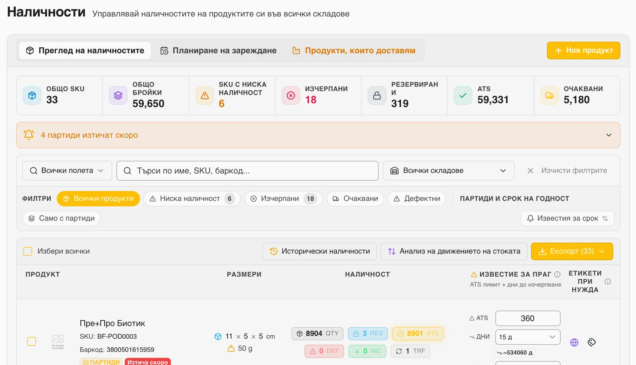Open the Всички полета dropdown
Image resolution: width=636 pixels, height=365 pixels.
tap(67, 170)
